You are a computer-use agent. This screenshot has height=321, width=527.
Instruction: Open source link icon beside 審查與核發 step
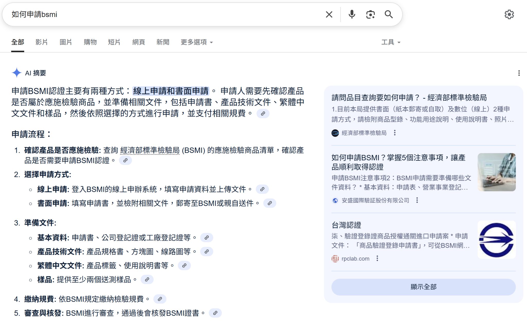point(215,313)
